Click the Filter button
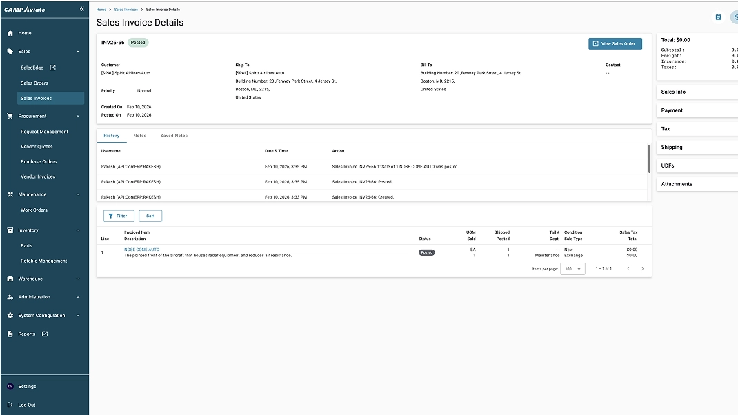This screenshot has height=415, width=738. [119, 216]
